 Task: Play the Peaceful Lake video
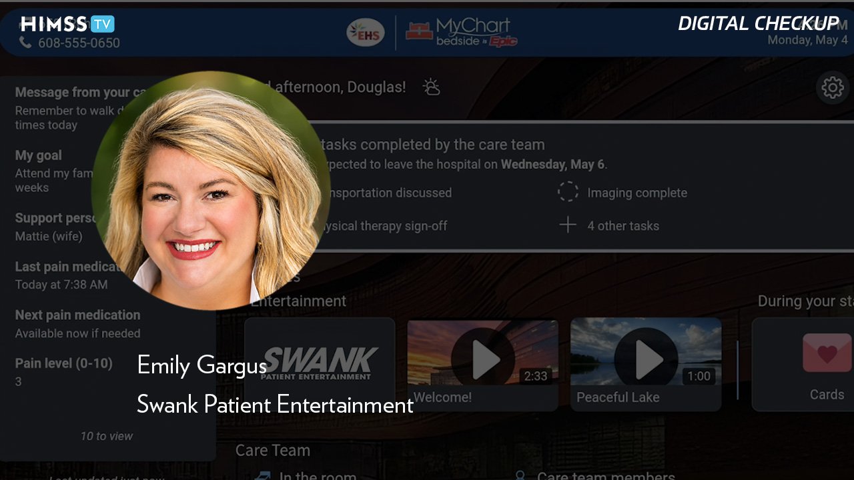click(x=646, y=365)
